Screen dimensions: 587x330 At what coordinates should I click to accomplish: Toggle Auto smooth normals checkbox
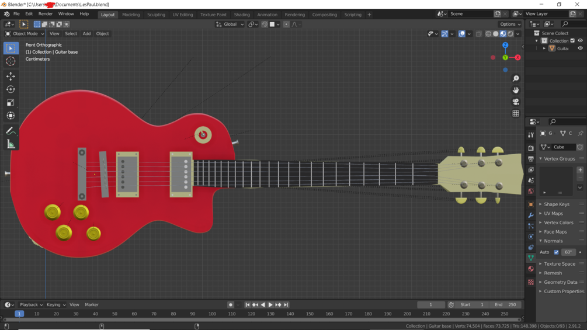coord(556,252)
